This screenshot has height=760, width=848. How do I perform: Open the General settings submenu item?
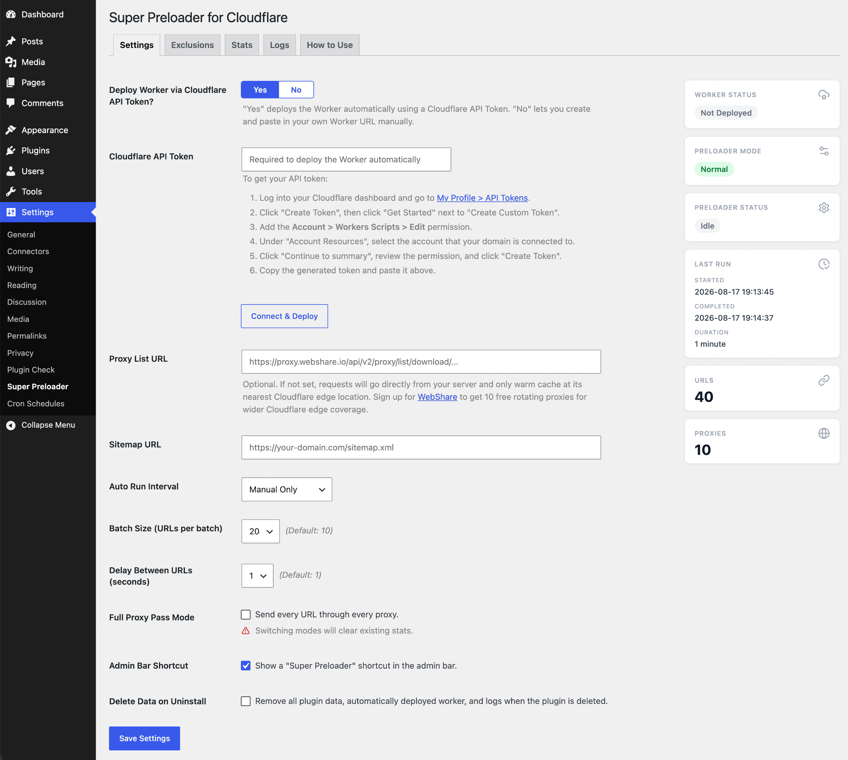coord(21,235)
